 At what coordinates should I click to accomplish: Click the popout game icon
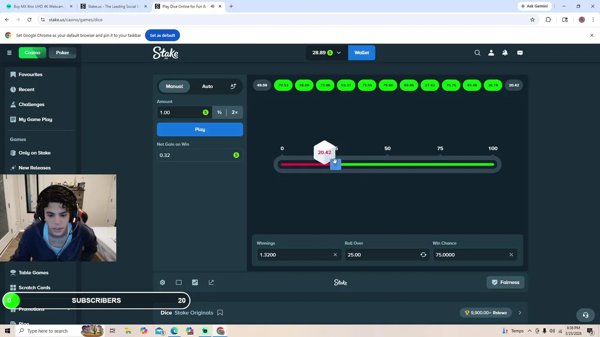click(211, 282)
